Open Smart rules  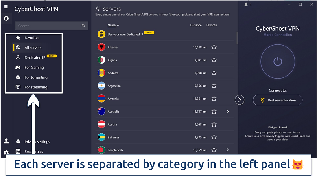coord(34,152)
